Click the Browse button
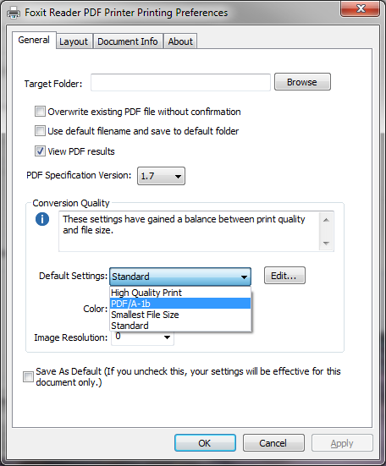This screenshot has height=466, width=386. [302, 82]
